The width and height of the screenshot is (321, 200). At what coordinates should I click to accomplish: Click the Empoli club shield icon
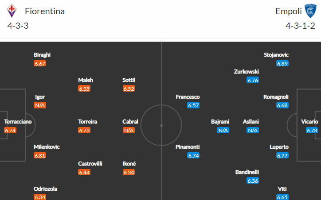point(310,11)
